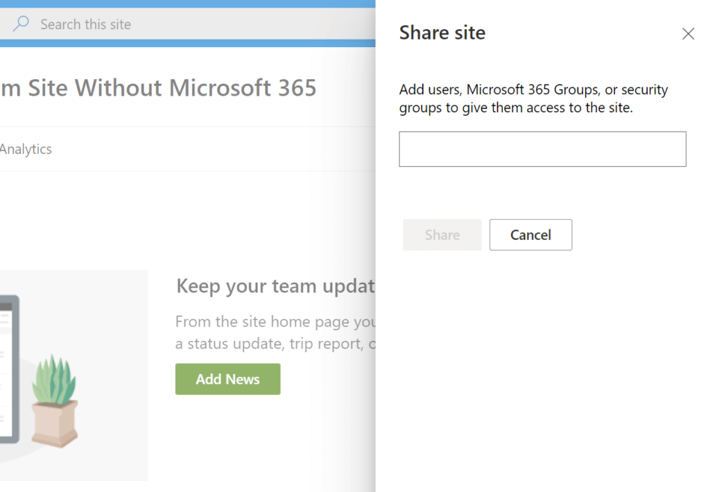The image size is (710, 492).
Task: Cancel the Share site panel
Action: tap(530, 235)
